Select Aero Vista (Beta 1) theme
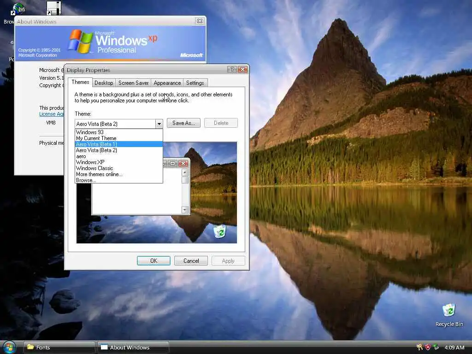This screenshot has width=472, height=354. (119, 144)
